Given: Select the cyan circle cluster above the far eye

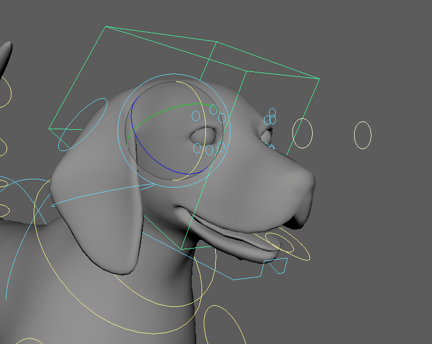Looking at the screenshot, I should point(270,116).
